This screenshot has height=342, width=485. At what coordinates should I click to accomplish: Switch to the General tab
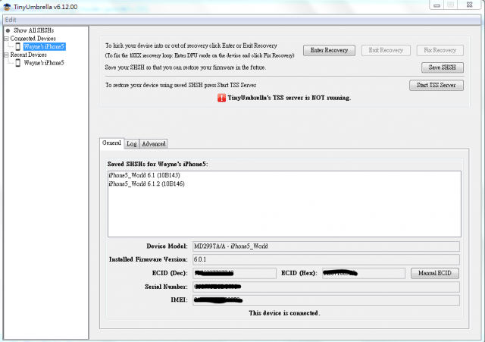(x=111, y=143)
